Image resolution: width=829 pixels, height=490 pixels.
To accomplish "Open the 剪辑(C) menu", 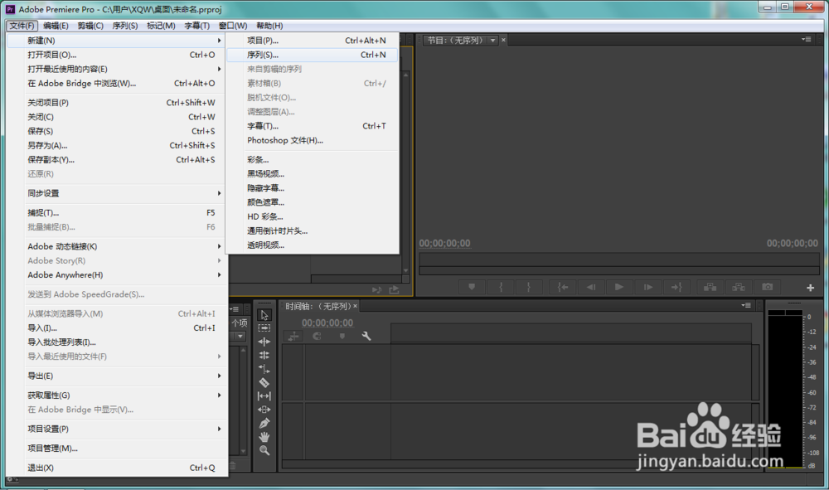I will tap(90, 26).
